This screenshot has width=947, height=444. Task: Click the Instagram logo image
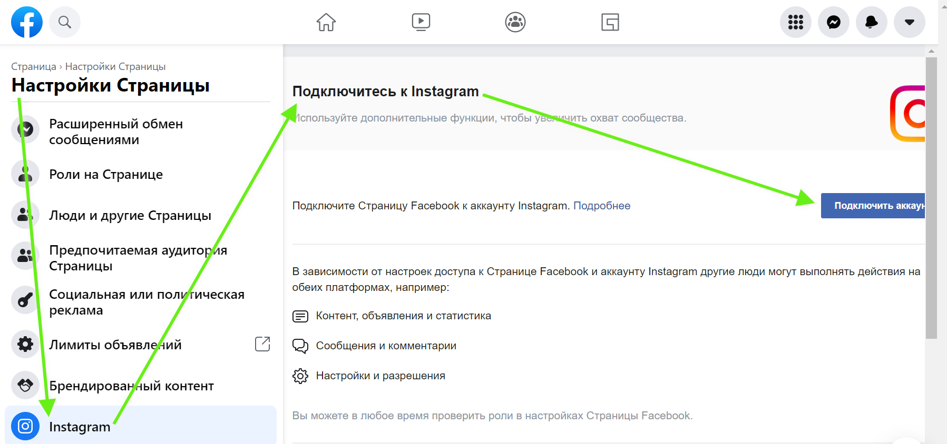907,114
